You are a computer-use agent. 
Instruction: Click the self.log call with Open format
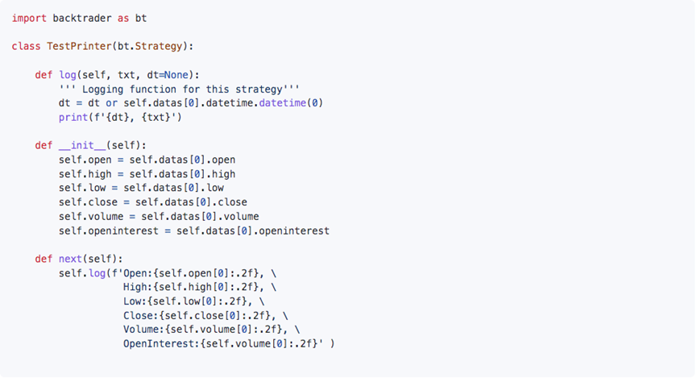[x=168, y=273]
